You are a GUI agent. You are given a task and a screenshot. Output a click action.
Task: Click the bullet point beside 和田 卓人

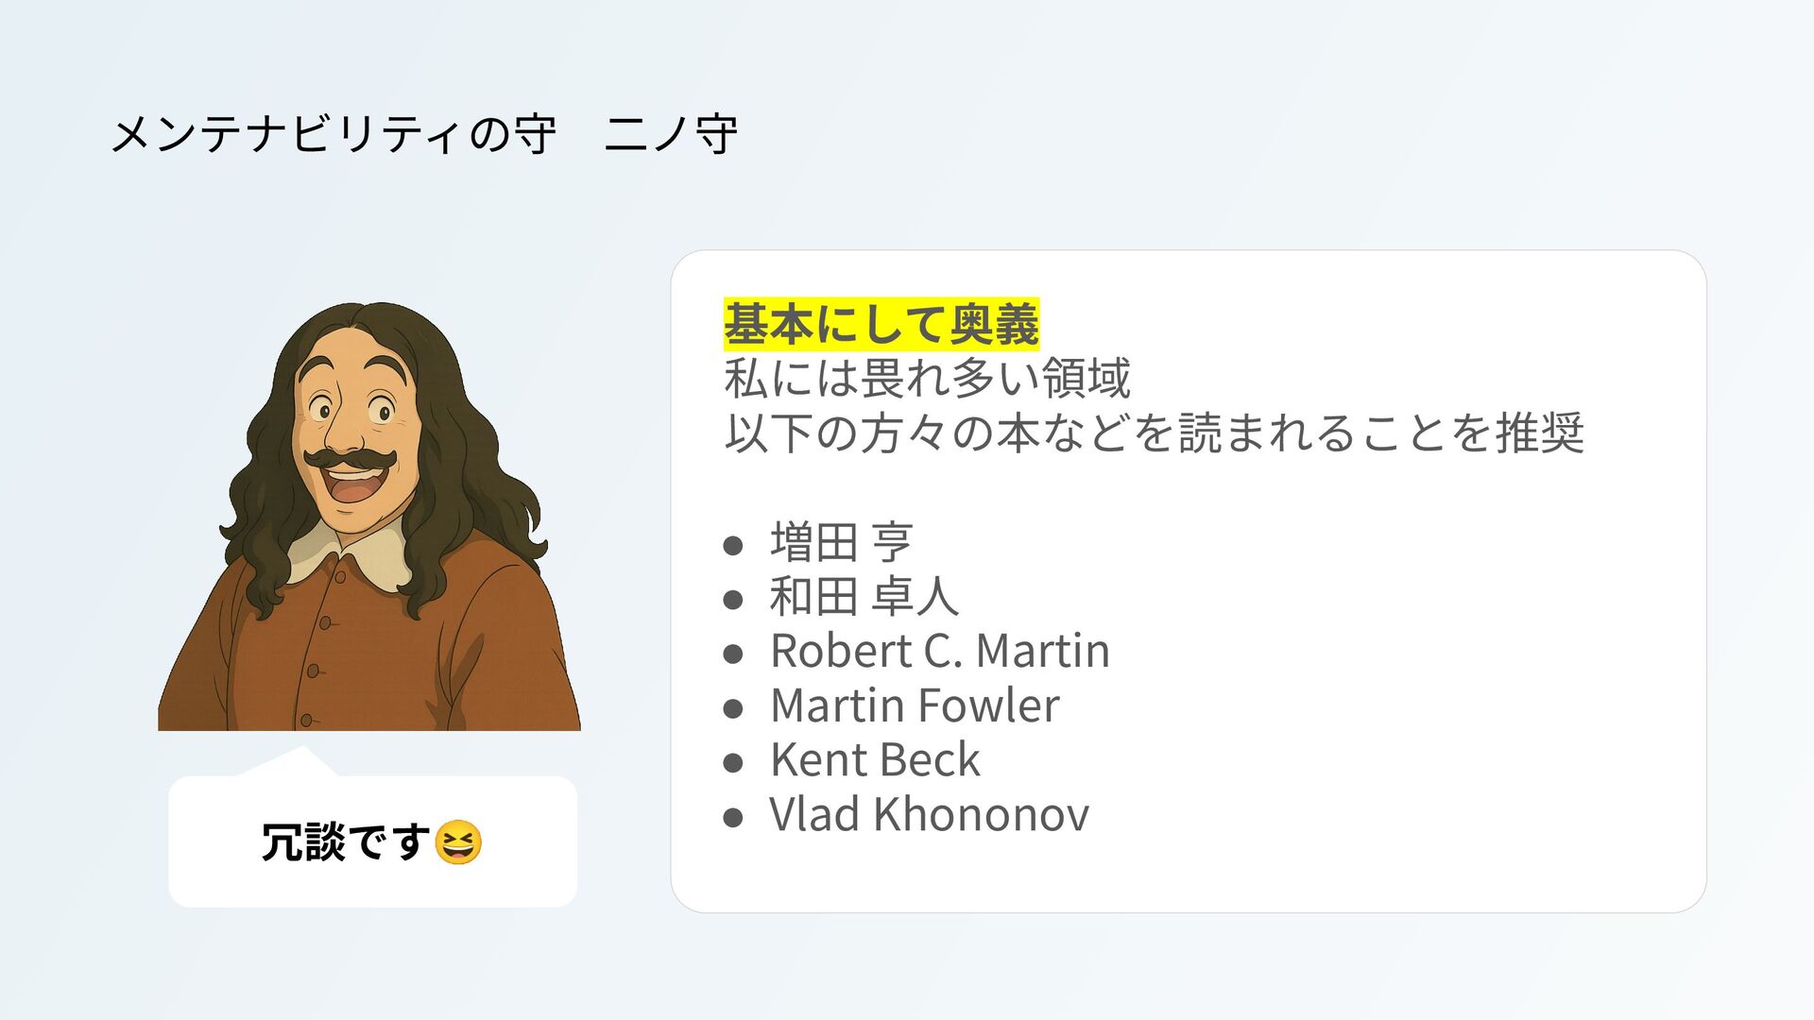(x=733, y=600)
